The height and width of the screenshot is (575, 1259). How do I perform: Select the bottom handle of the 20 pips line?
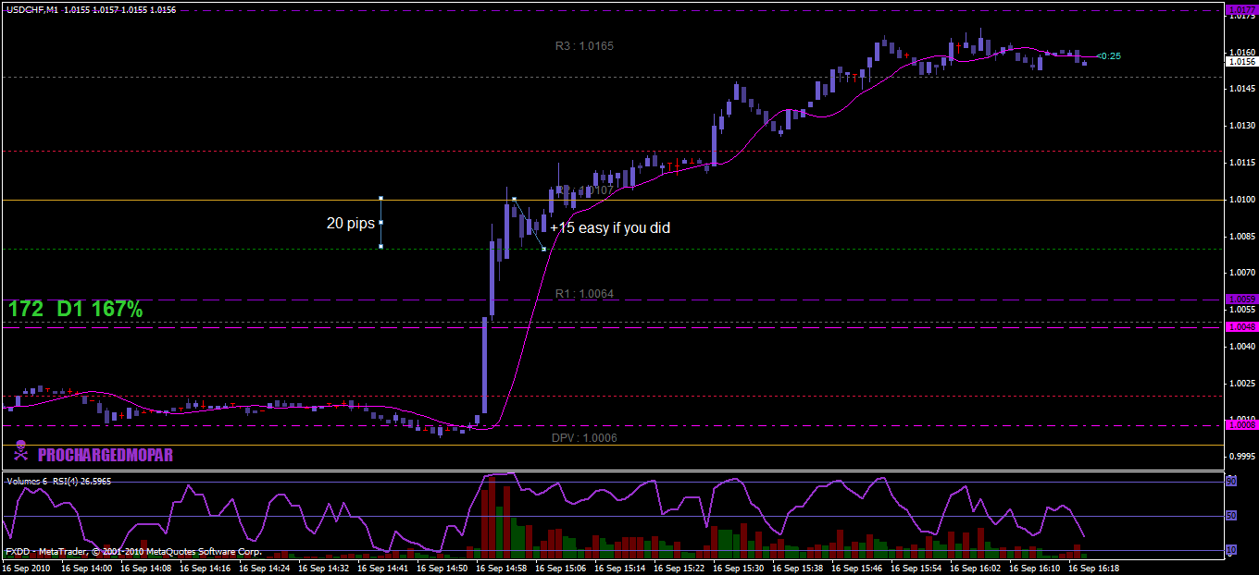(380, 246)
